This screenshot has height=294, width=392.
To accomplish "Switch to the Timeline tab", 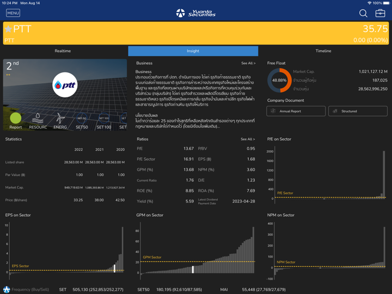I will click(323, 51).
